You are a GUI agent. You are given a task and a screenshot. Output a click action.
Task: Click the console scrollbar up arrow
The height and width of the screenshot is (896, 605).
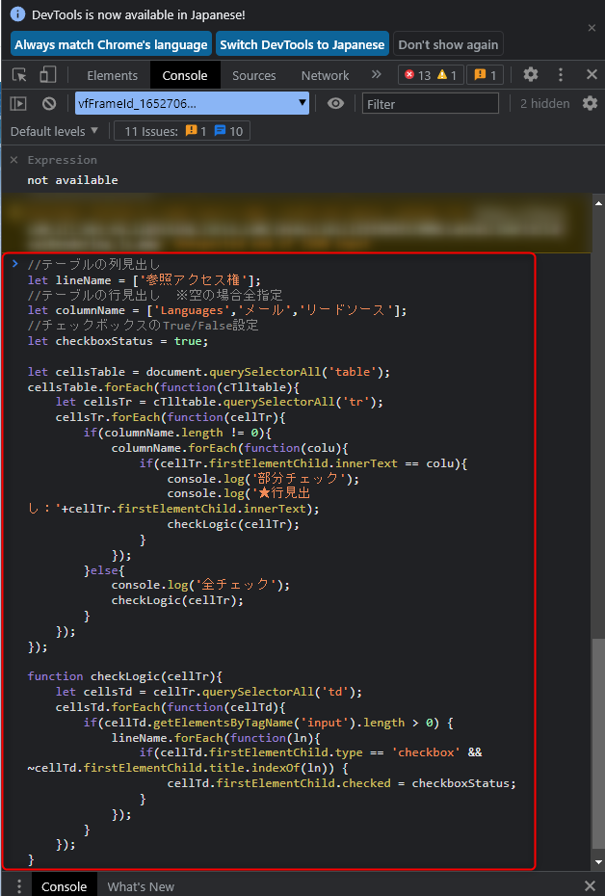[x=598, y=203]
